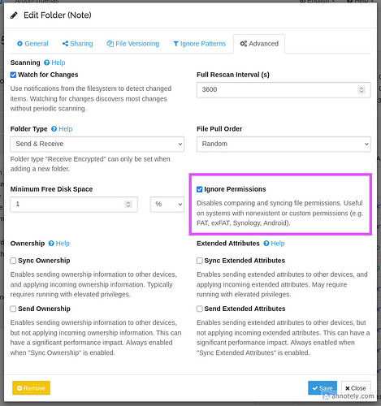381x406 pixels.
Task: Click the help icon beside Extended Attributes
Action: coord(266,244)
